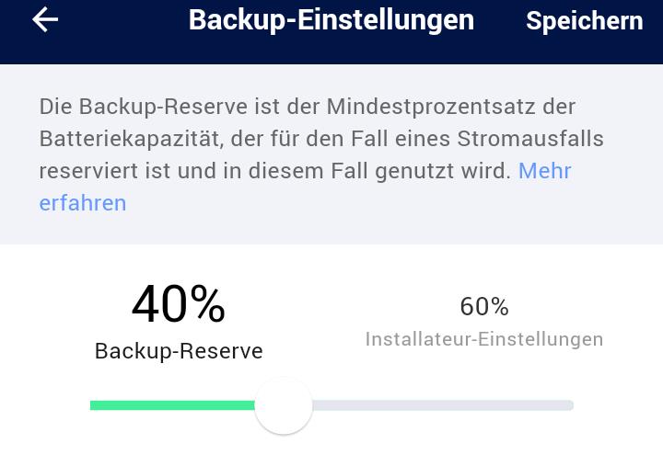Click the word 'Mindestprozentsatz' in the description
This screenshot has width=663, height=455.
pyautogui.click(x=431, y=107)
